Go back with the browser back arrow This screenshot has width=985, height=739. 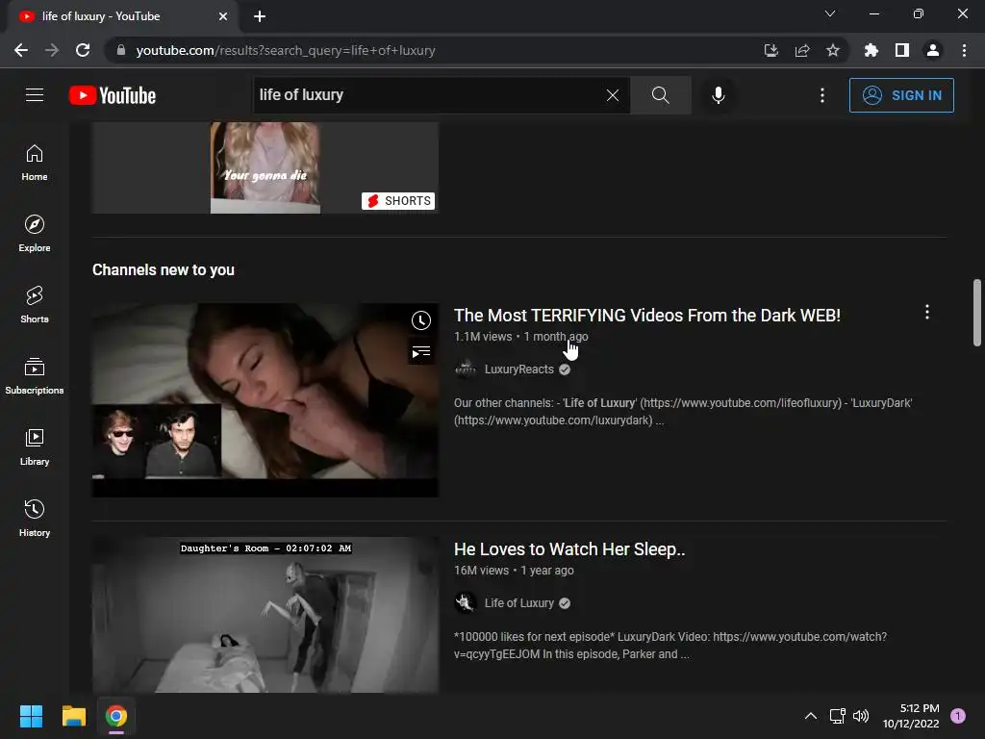click(21, 50)
